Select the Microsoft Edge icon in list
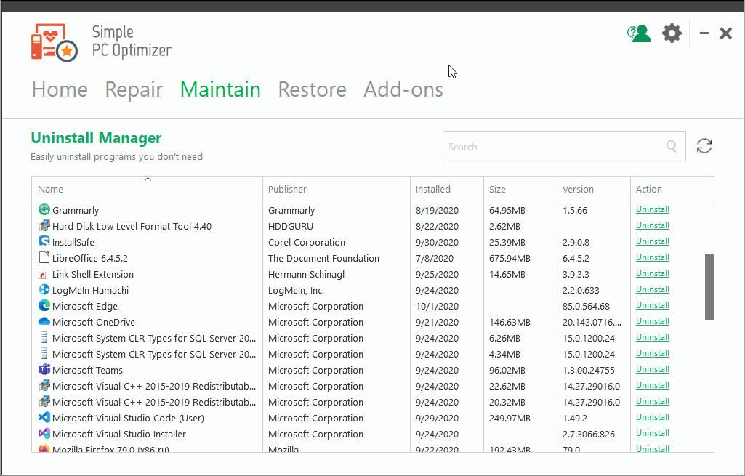The width and height of the screenshot is (745, 476). coord(44,306)
